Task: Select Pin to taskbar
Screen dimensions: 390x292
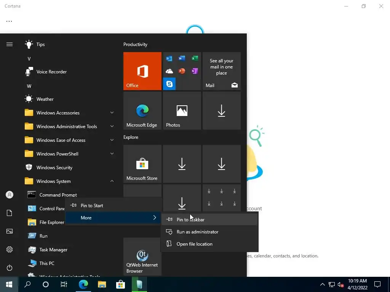Action: point(209,219)
